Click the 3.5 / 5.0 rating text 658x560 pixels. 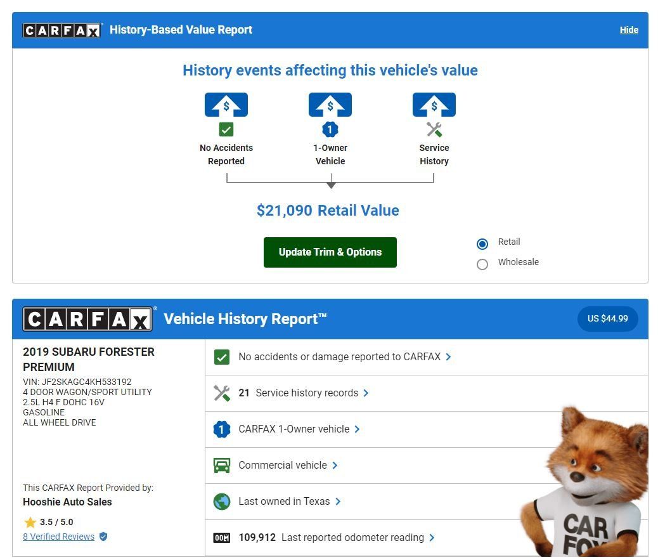click(x=56, y=522)
